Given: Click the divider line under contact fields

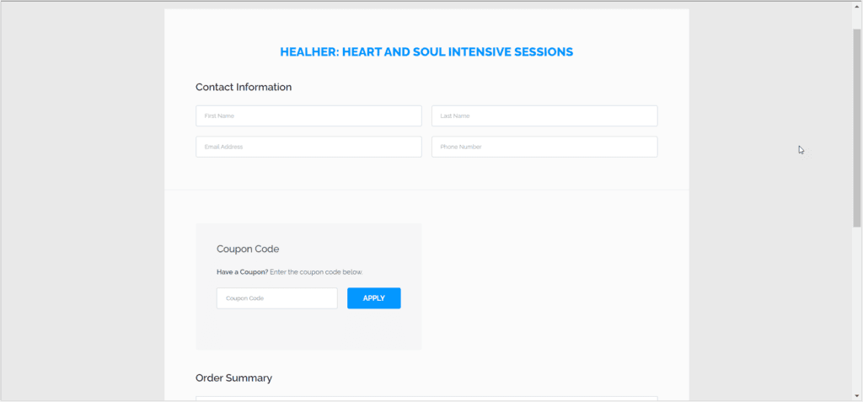Looking at the screenshot, I should pyautogui.click(x=426, y=190).
